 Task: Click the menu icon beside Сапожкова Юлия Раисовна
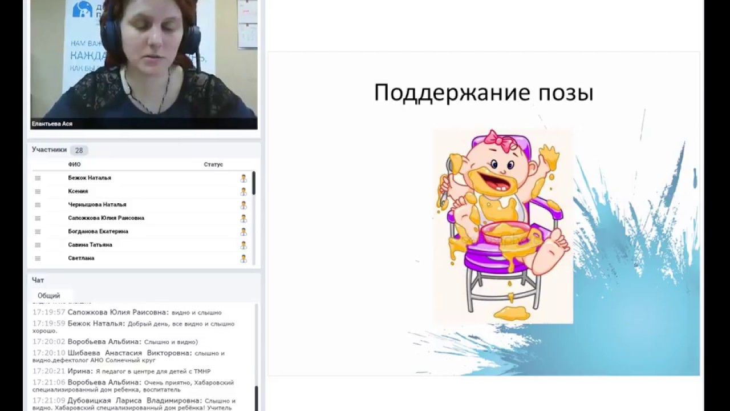[38, 218]
